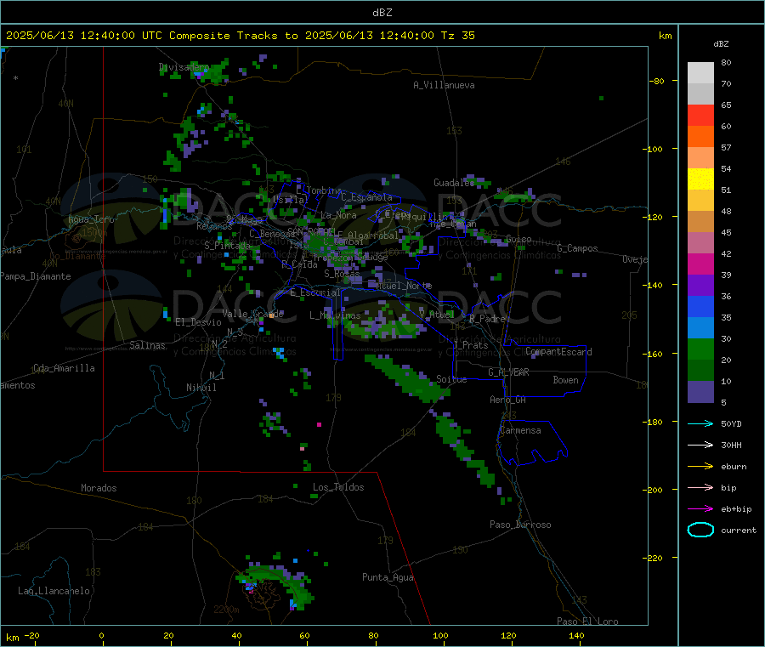Click the 'E_Escorial' location label
The width and height of the screenshot is (765, 647).
315,292
